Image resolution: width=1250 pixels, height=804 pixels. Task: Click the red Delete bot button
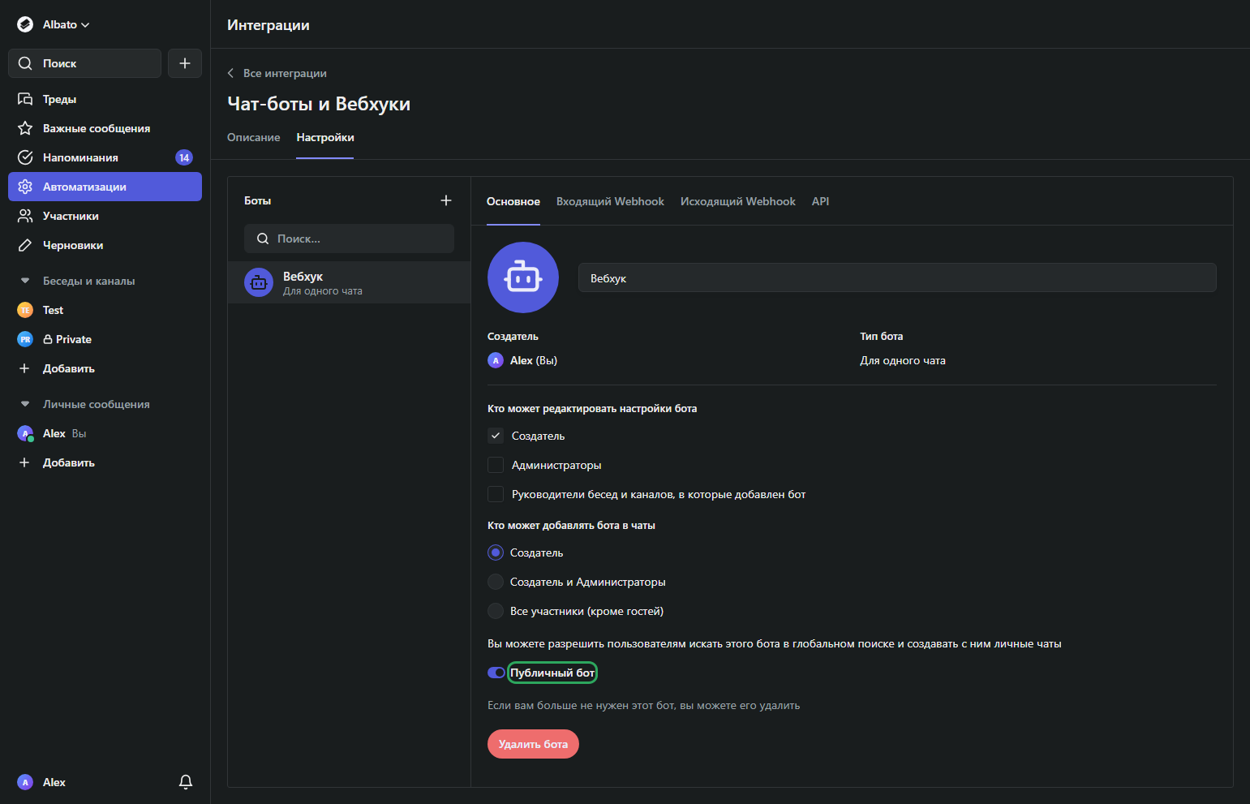point(533,744)
